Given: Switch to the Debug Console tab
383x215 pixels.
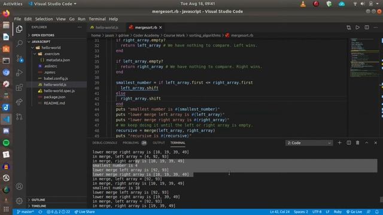Looking at the screenshot, I should pos(105,143).
